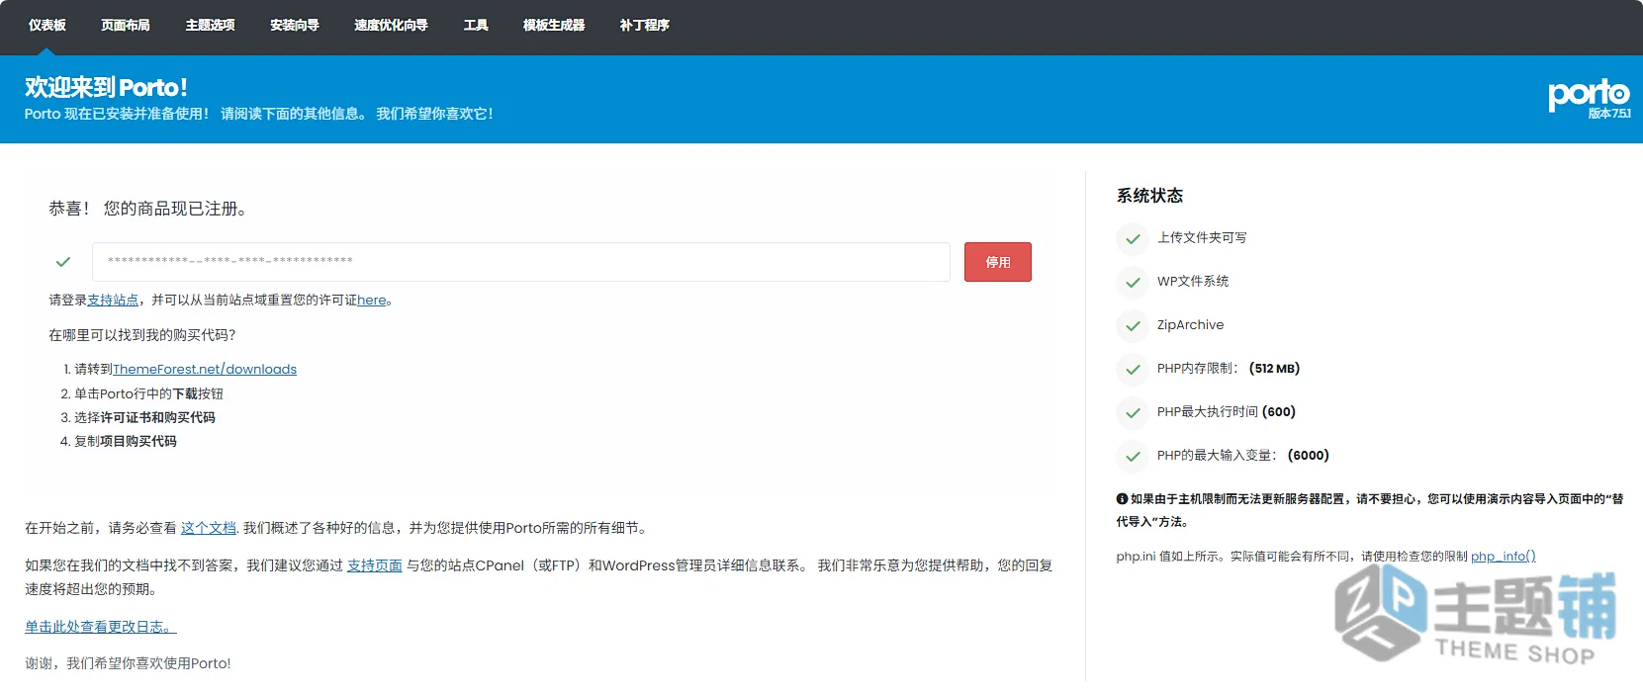Screen dimensions: 1643x693
Task: Open the 支持站点 link
Action: click(113, 301)
